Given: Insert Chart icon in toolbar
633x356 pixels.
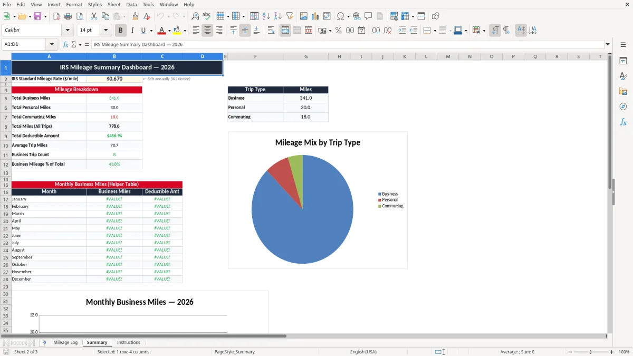Looking at the screenshot, I should click(315, 16).
